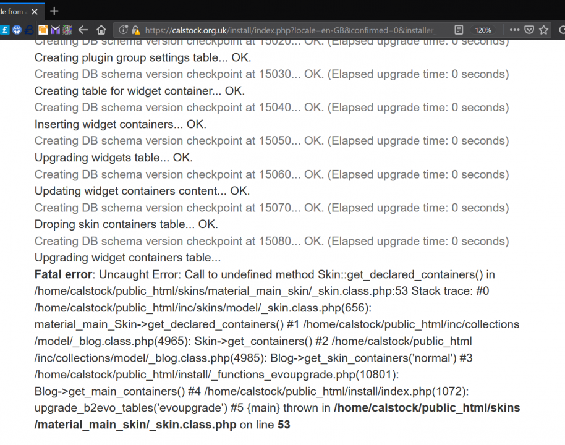This screenshot has width=565, height=445.
Task: Open the orange chat bubbles bookmark
Action: point(43,30)
